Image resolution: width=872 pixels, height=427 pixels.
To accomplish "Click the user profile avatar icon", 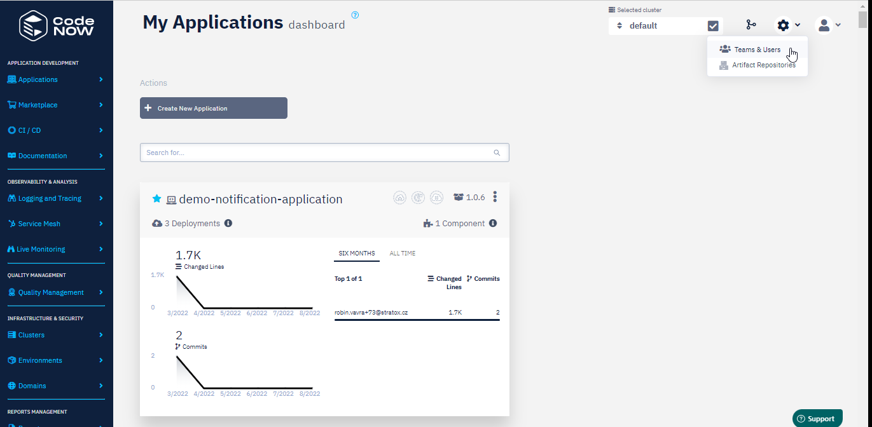I will [824, 25].
